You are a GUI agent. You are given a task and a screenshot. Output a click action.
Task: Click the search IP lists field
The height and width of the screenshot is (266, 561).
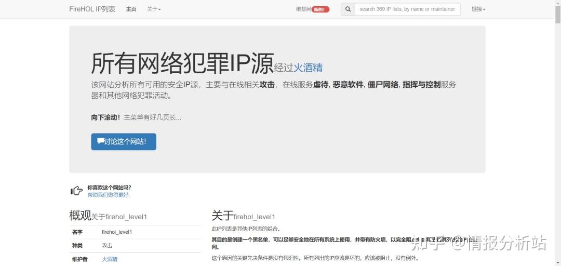point(408,9)
